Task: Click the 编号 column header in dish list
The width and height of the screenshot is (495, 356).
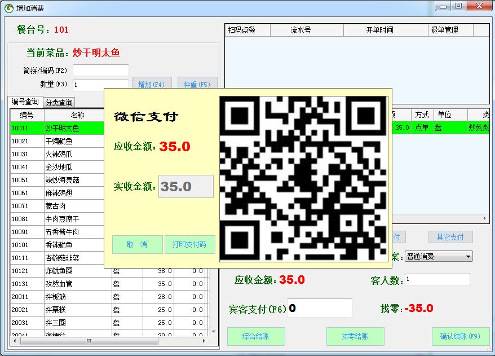Action: pos(27,115)
